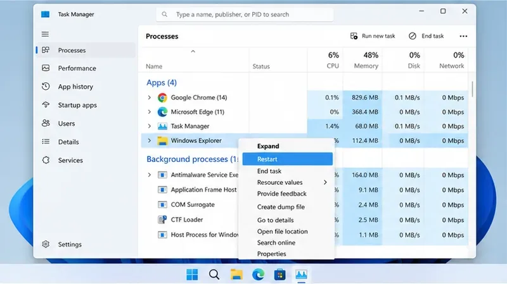Click the Startup apps gauge icon
This screenshot has width=507, height=284.
(46, 105)
